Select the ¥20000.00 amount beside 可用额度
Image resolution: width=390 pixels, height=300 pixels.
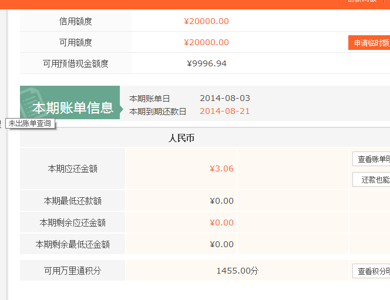point(206,43)
